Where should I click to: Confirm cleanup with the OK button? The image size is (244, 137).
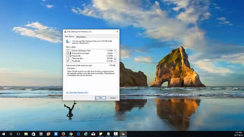click(x=101, y=98)
